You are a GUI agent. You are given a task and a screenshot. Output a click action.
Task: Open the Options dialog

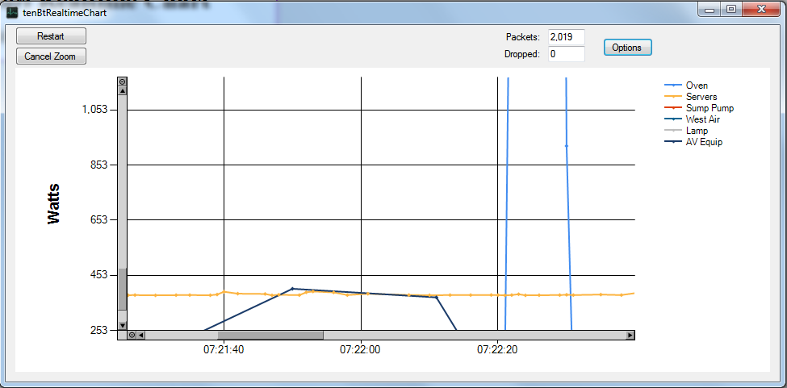point(626,48)
